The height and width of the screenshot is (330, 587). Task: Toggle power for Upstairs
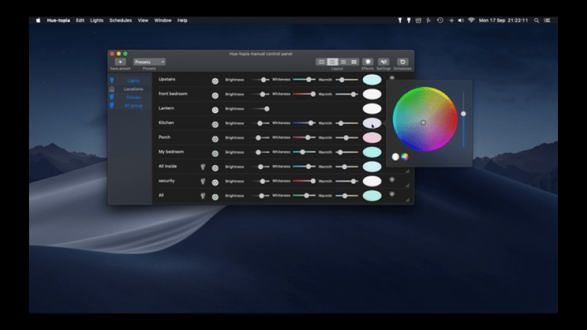(215, 81)
